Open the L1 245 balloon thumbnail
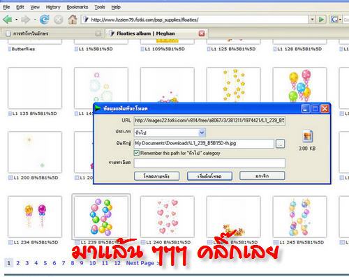The width and height of the screenshot is (349, 277). pos(299,217)
